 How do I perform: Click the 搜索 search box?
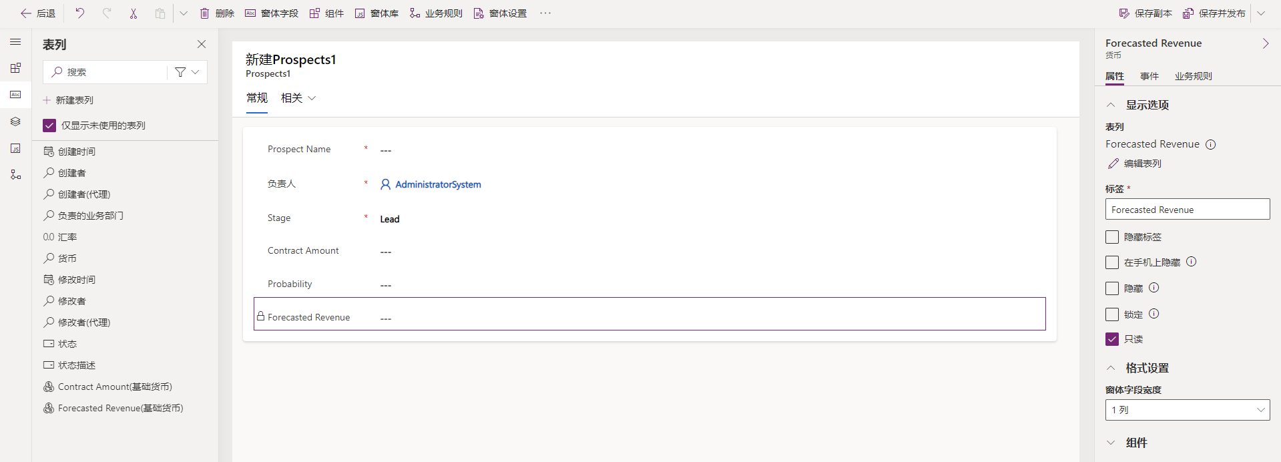coord(105,72)
